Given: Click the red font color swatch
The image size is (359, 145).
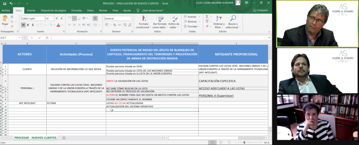Looking at the screenshot, I should tap(58, 25).
